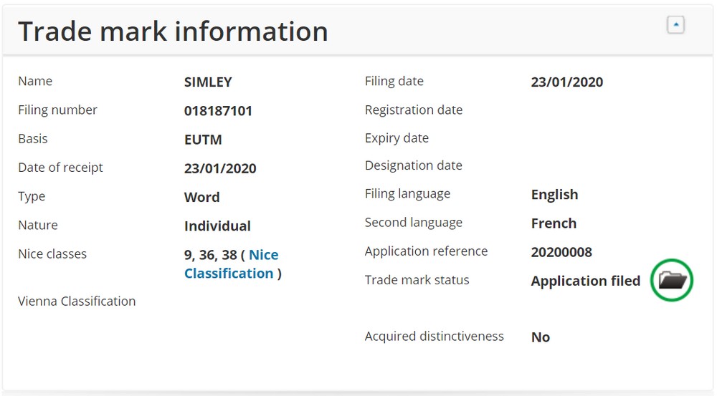The image size is (717, 396).
Task: Select the SIMLEY trade mark name
Action: pyautogui.click(x=208, y=82)
